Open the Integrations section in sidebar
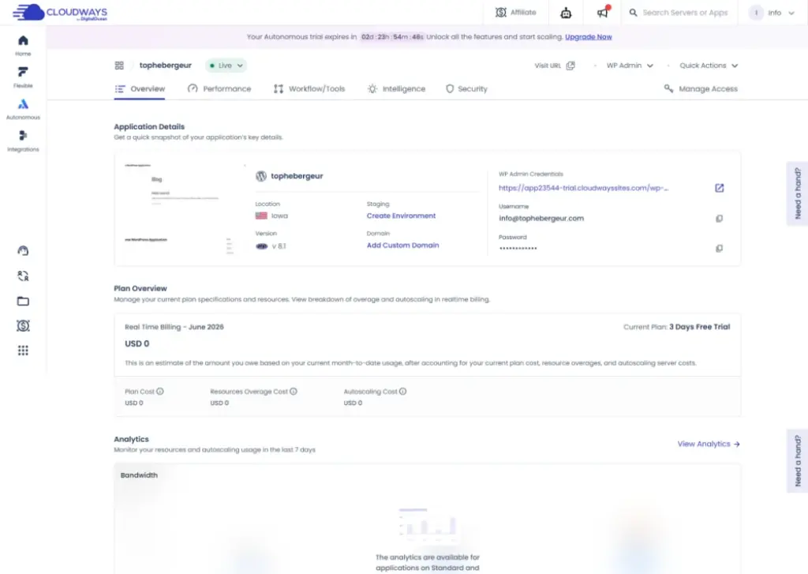This screenshot has width=808, height=574. pos(23,141)
